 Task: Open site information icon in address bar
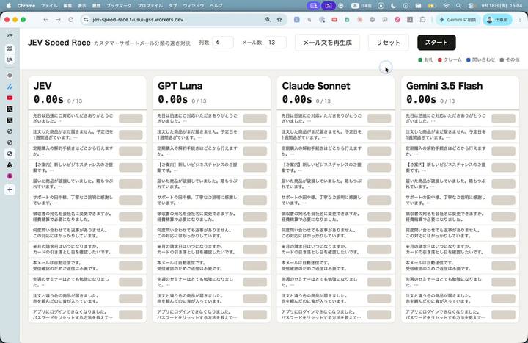(x=86, y=20)
